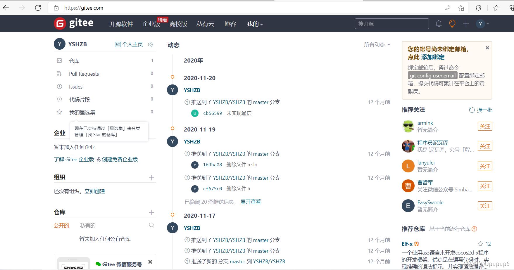The image size is (514, 270).
Task: Click the browser back arrow
Action: (6, 8)
